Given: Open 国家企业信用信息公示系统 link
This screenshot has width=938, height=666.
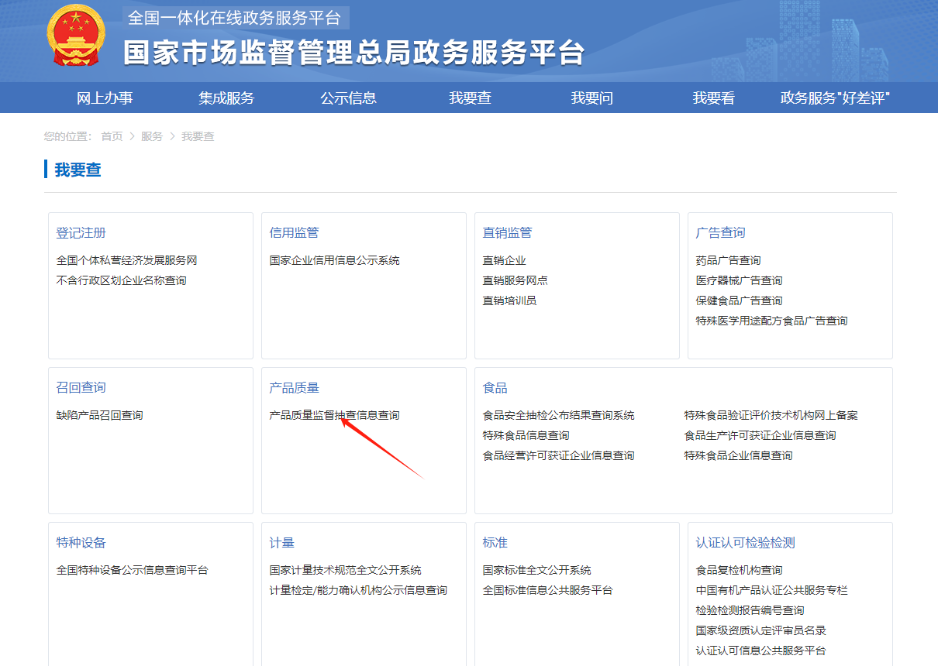Looking at the screenshot, I should (x=334, y=260).
